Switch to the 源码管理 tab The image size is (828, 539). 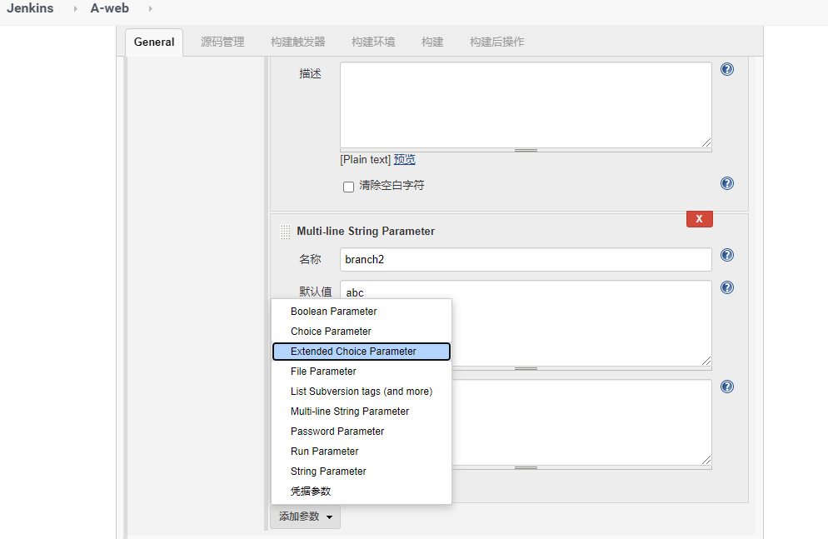pos(222,41)
